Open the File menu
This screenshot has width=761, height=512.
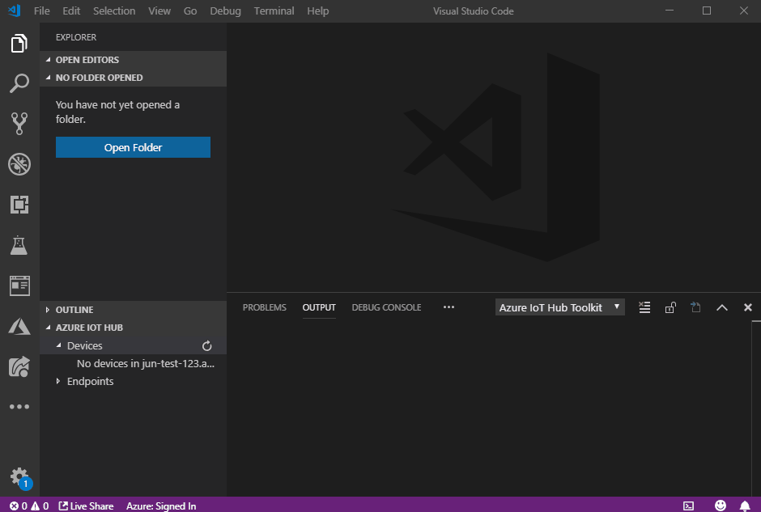click(42, 11)
